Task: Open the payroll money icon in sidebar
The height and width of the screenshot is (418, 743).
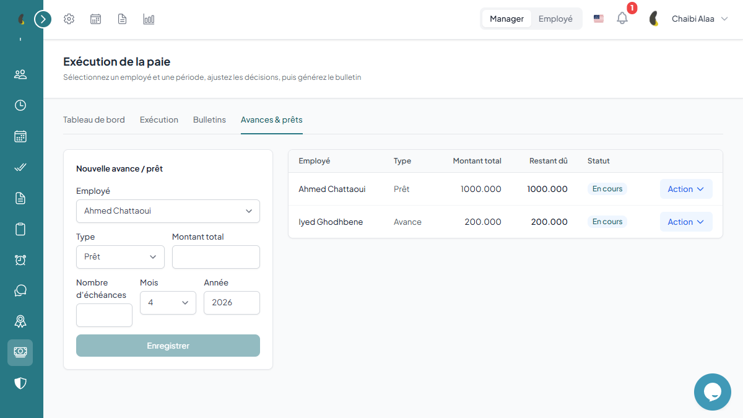Action: coord(20,352)
